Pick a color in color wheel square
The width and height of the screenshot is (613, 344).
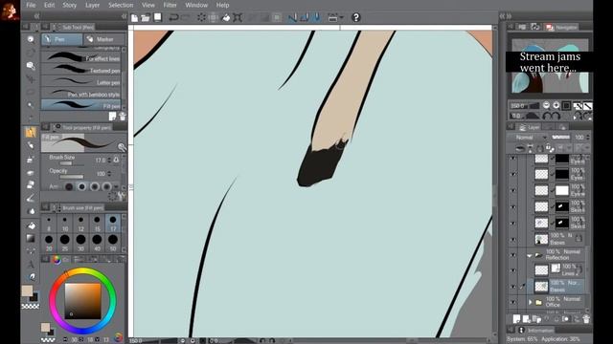click(x=83, y=301)
